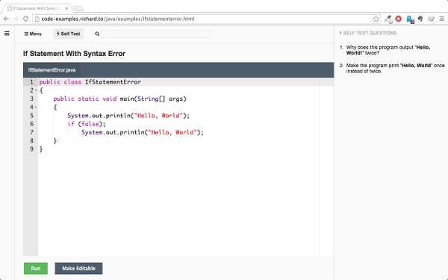This screenshot has height=280, width=448.
Task: Click the 'public static void main' line
Action: coord(119,99)
